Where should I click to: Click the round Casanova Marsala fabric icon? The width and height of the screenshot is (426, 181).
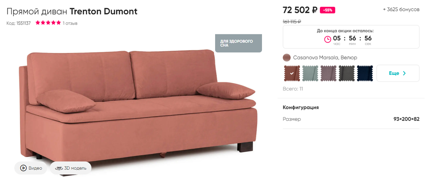(286, 57)
